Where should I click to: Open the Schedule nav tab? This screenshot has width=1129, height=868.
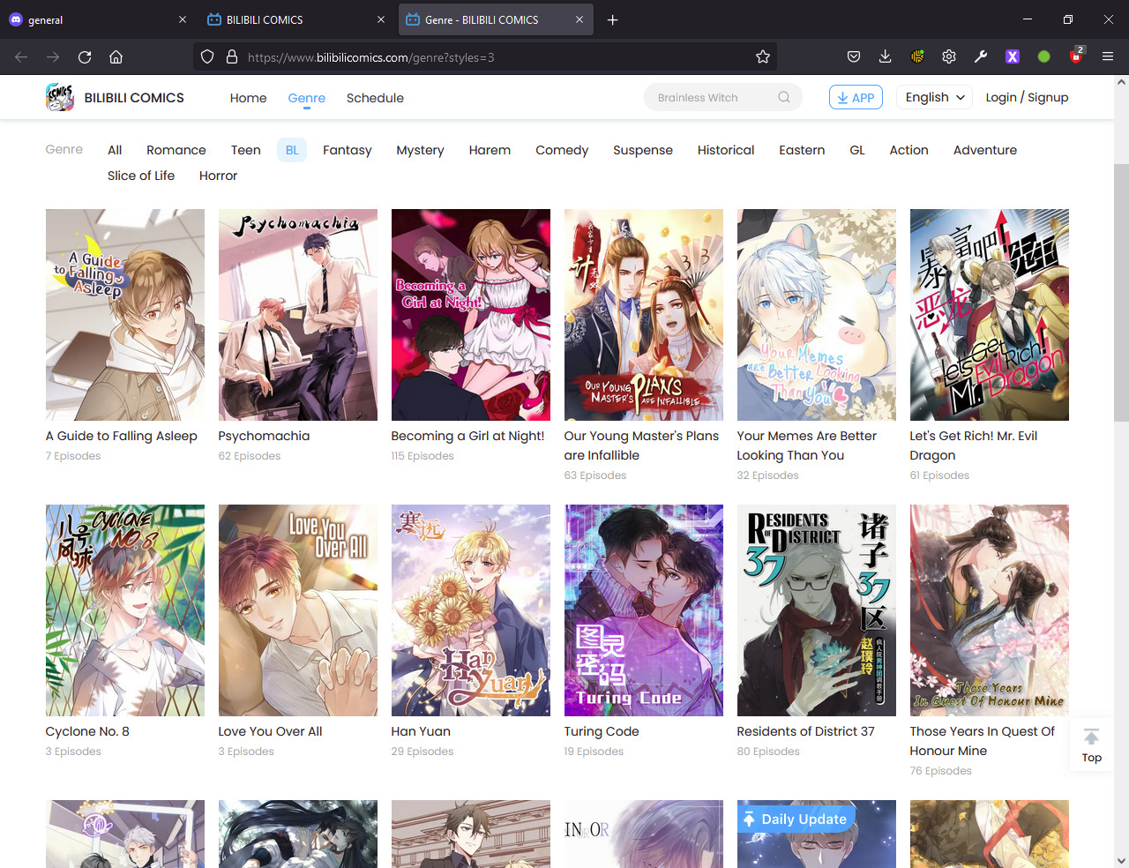click(375, 98)
